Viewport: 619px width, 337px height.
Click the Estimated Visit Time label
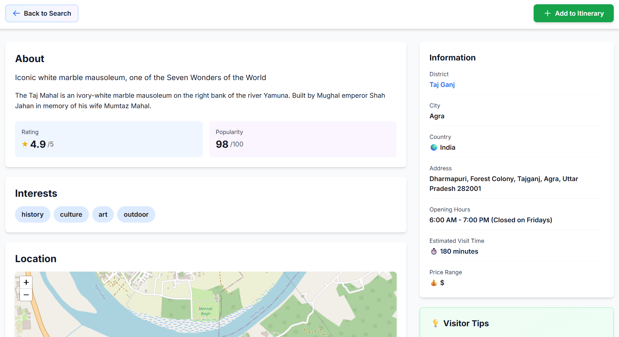(x=457, y=241)
